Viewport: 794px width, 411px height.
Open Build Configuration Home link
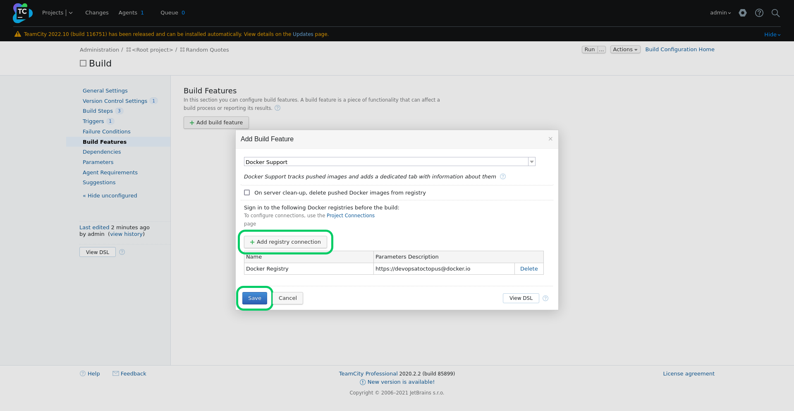(680, 49)
